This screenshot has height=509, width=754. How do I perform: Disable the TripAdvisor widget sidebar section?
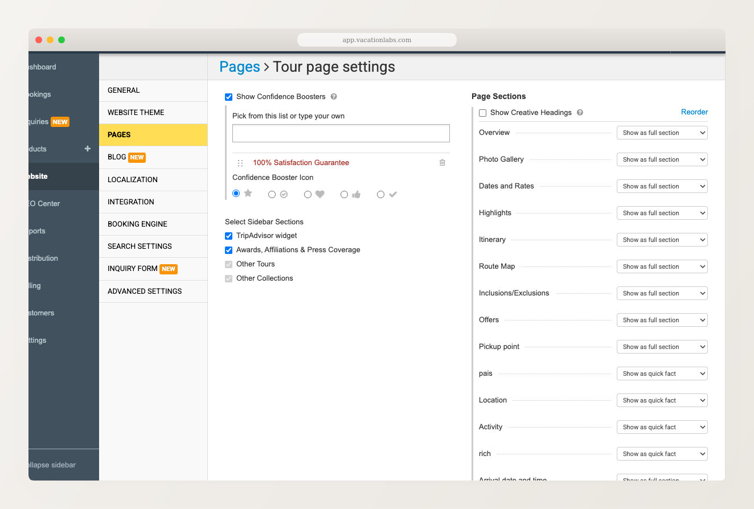coord(228,236)
